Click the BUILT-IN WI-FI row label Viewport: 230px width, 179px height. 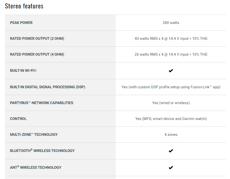tap(23, 71)
